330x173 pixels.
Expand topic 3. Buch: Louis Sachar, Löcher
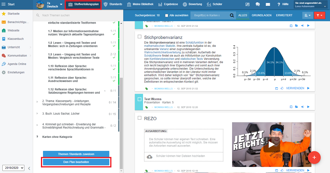(37, 114)
